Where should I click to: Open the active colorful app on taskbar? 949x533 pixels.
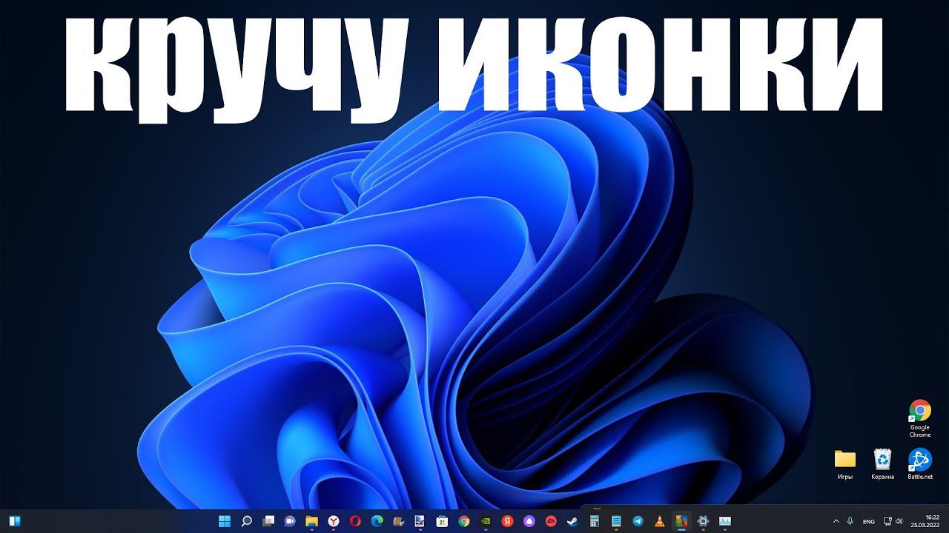(x=681, y=521)
